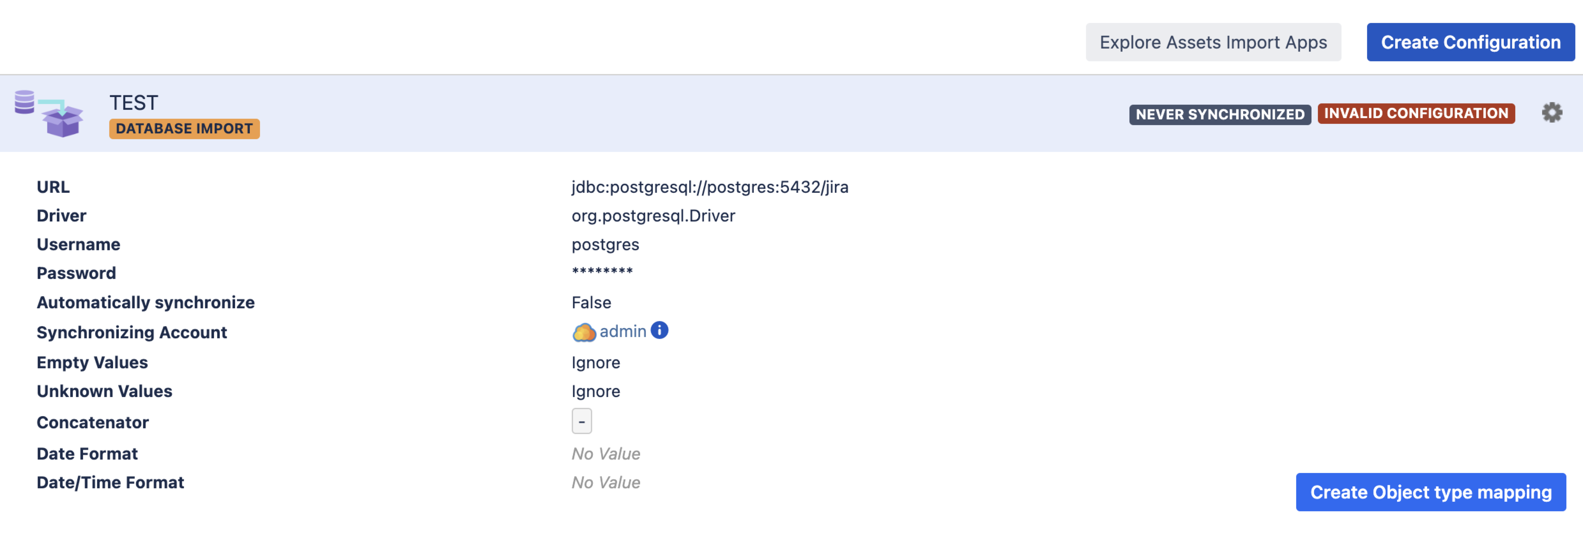Open Explore Assets Import Apps

tap(1212, 42)
